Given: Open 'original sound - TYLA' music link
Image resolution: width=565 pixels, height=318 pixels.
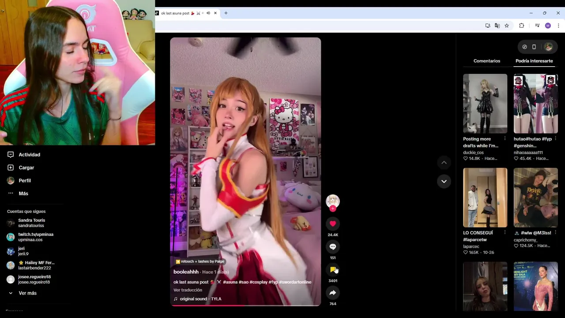Looking at the screenshot, I should point(197,299).
